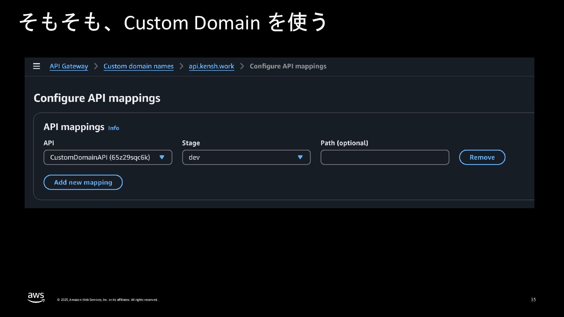Click chevron after Custom domain names
Screen dimensions: 564x317
[x=181, y=66]
